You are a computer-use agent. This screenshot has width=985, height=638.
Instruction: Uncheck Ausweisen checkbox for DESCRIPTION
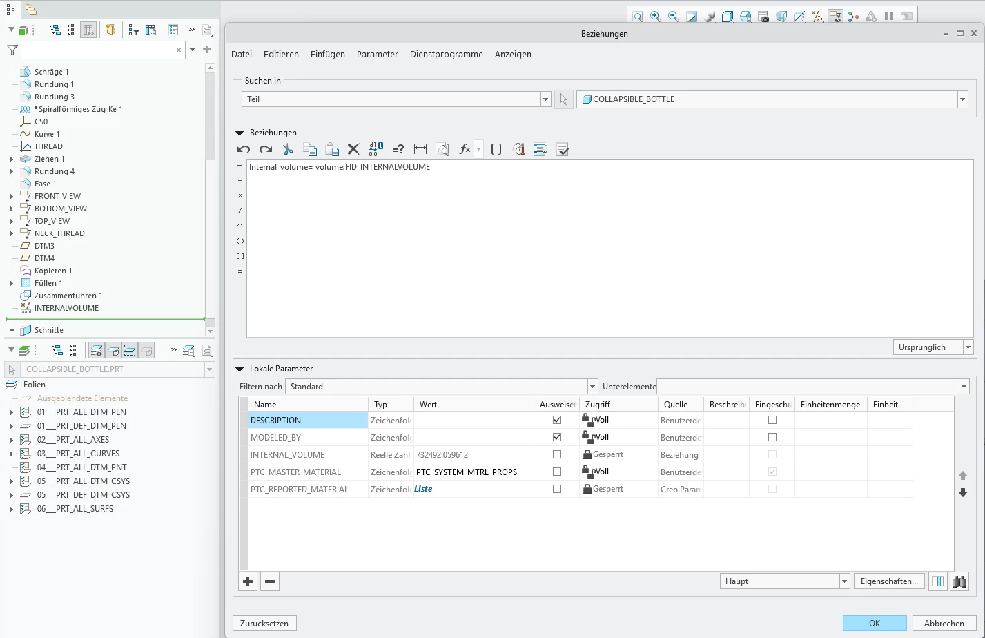(x=557, y=420)
